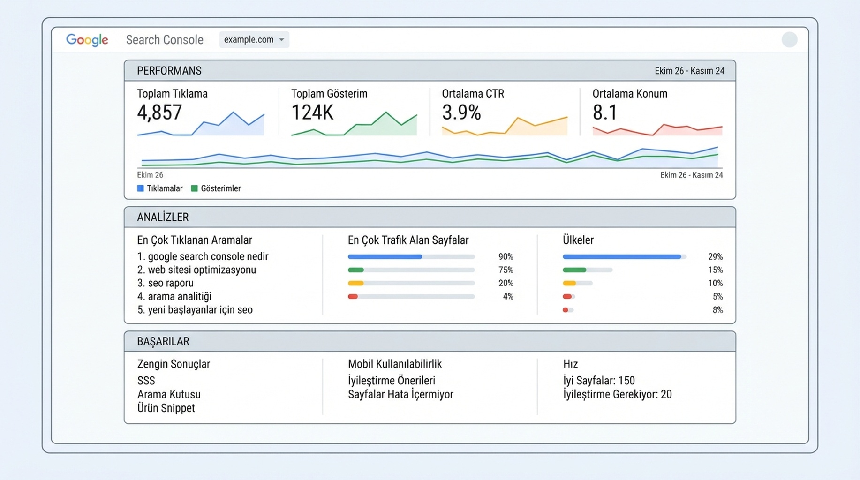Click the BAŞARILAR section header
Image resolution: width=860 pixels, height=480 pixels.
click(x=430, y=341)
